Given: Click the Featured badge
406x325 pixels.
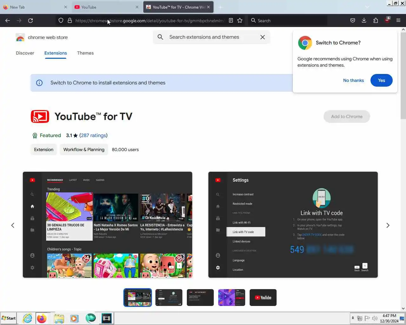Looking at the screenshot, I should pyautogui.click(x=47, y=136).
